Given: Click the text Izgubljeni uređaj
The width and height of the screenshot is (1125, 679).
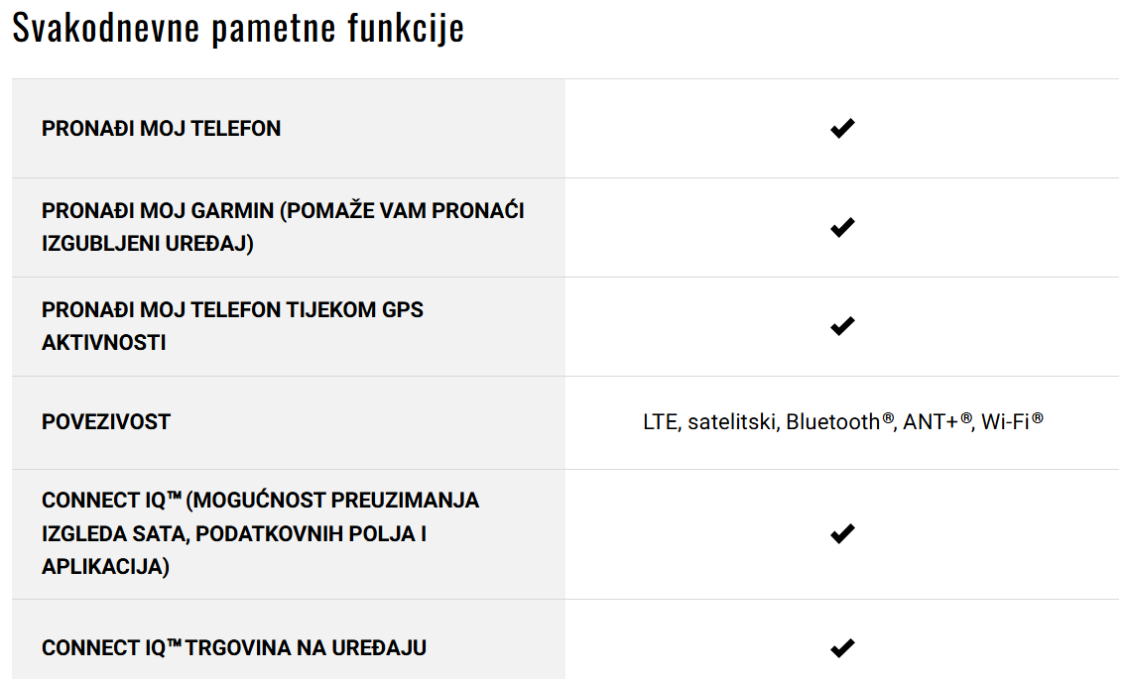Looking at the screenshot, I should 147,244.
